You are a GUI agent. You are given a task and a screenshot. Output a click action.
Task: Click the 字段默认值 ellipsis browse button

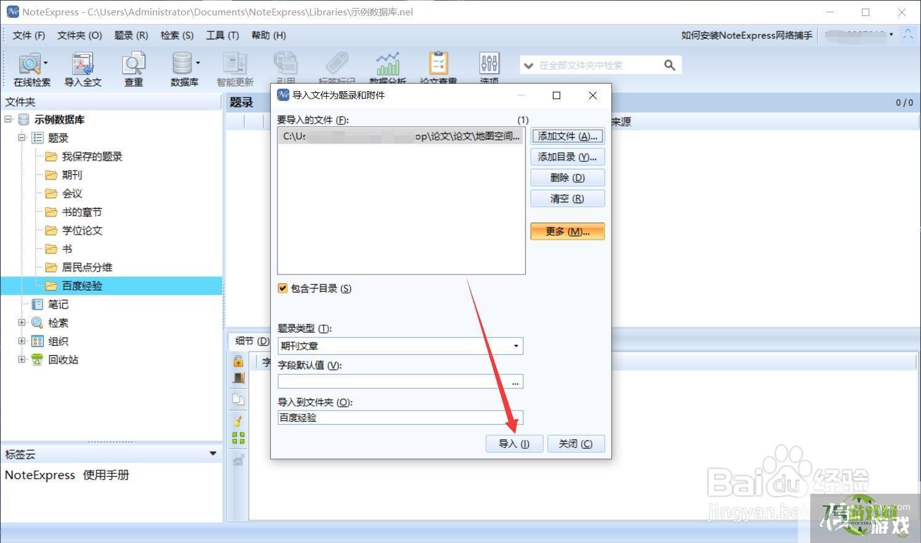[515, 382]
